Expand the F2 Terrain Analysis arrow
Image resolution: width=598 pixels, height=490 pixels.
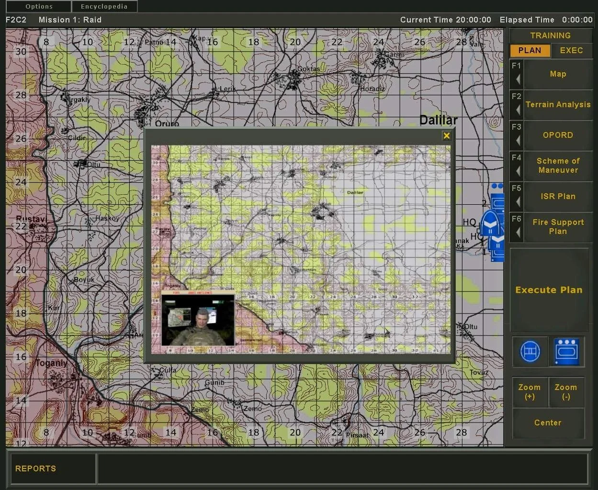click(518, 110)
